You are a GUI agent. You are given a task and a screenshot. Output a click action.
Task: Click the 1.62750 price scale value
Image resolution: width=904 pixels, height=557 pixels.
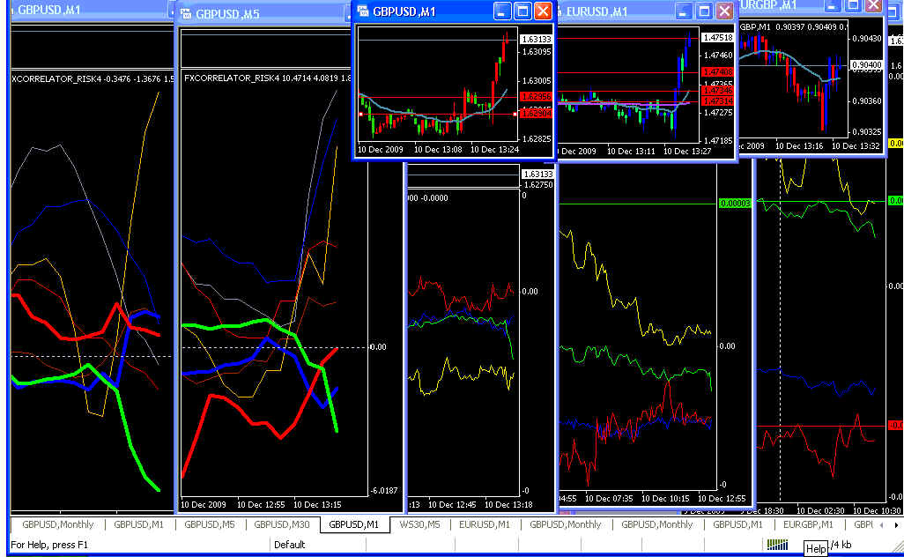coord(537,185)
